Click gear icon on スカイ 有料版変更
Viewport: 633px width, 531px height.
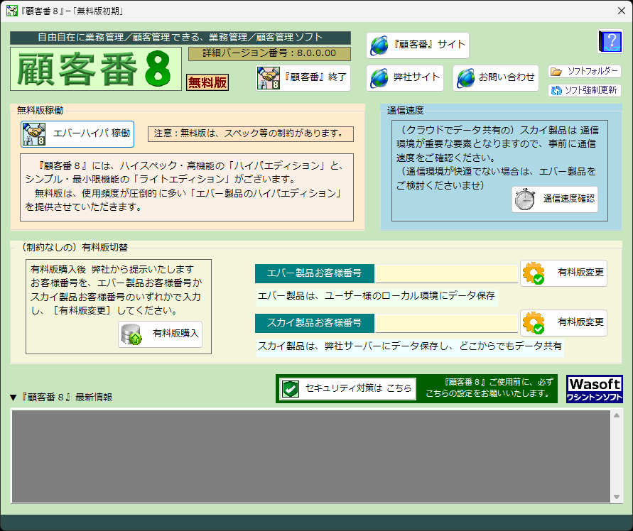pyautogui.click(x=534, y=323)
